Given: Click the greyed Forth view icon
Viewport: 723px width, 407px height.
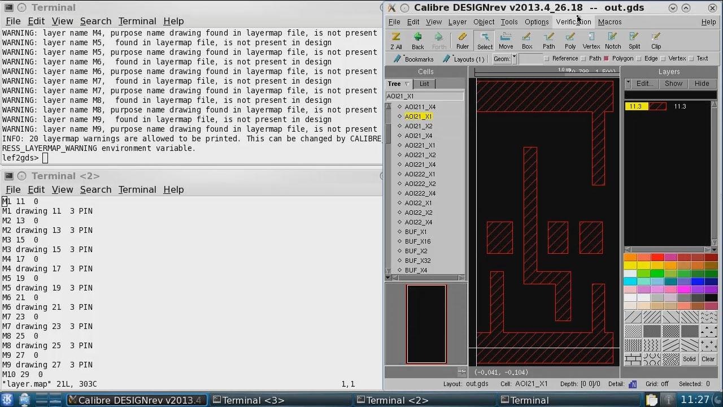Looking at the screenshot, I should [439, 41].
